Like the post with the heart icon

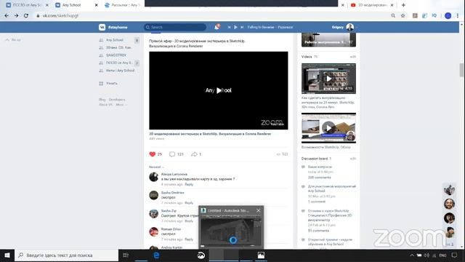pos(152,154)
